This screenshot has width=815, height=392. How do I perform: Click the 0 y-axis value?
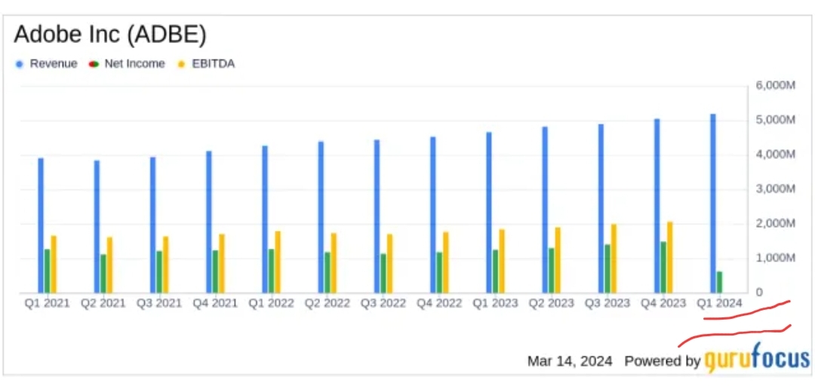[759, 292]
